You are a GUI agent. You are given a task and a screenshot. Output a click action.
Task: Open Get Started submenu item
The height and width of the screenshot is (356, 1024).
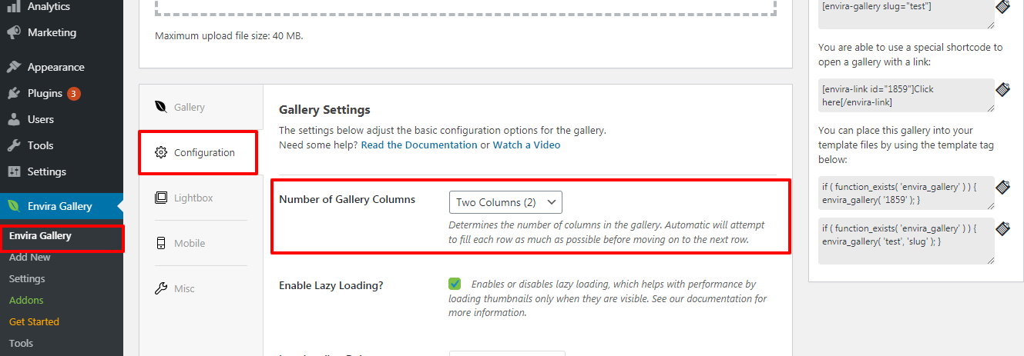tap(34, 321)
